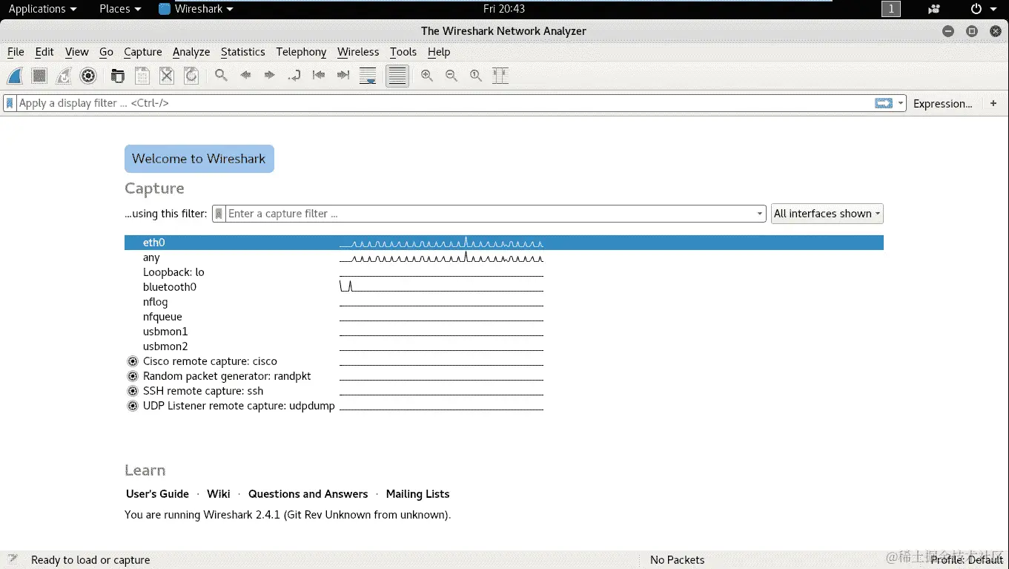Image resolution: width=1009 pixels, height=569 pixels.
Task: Open the display filter bookmark menu
Action: pos(10,103)
